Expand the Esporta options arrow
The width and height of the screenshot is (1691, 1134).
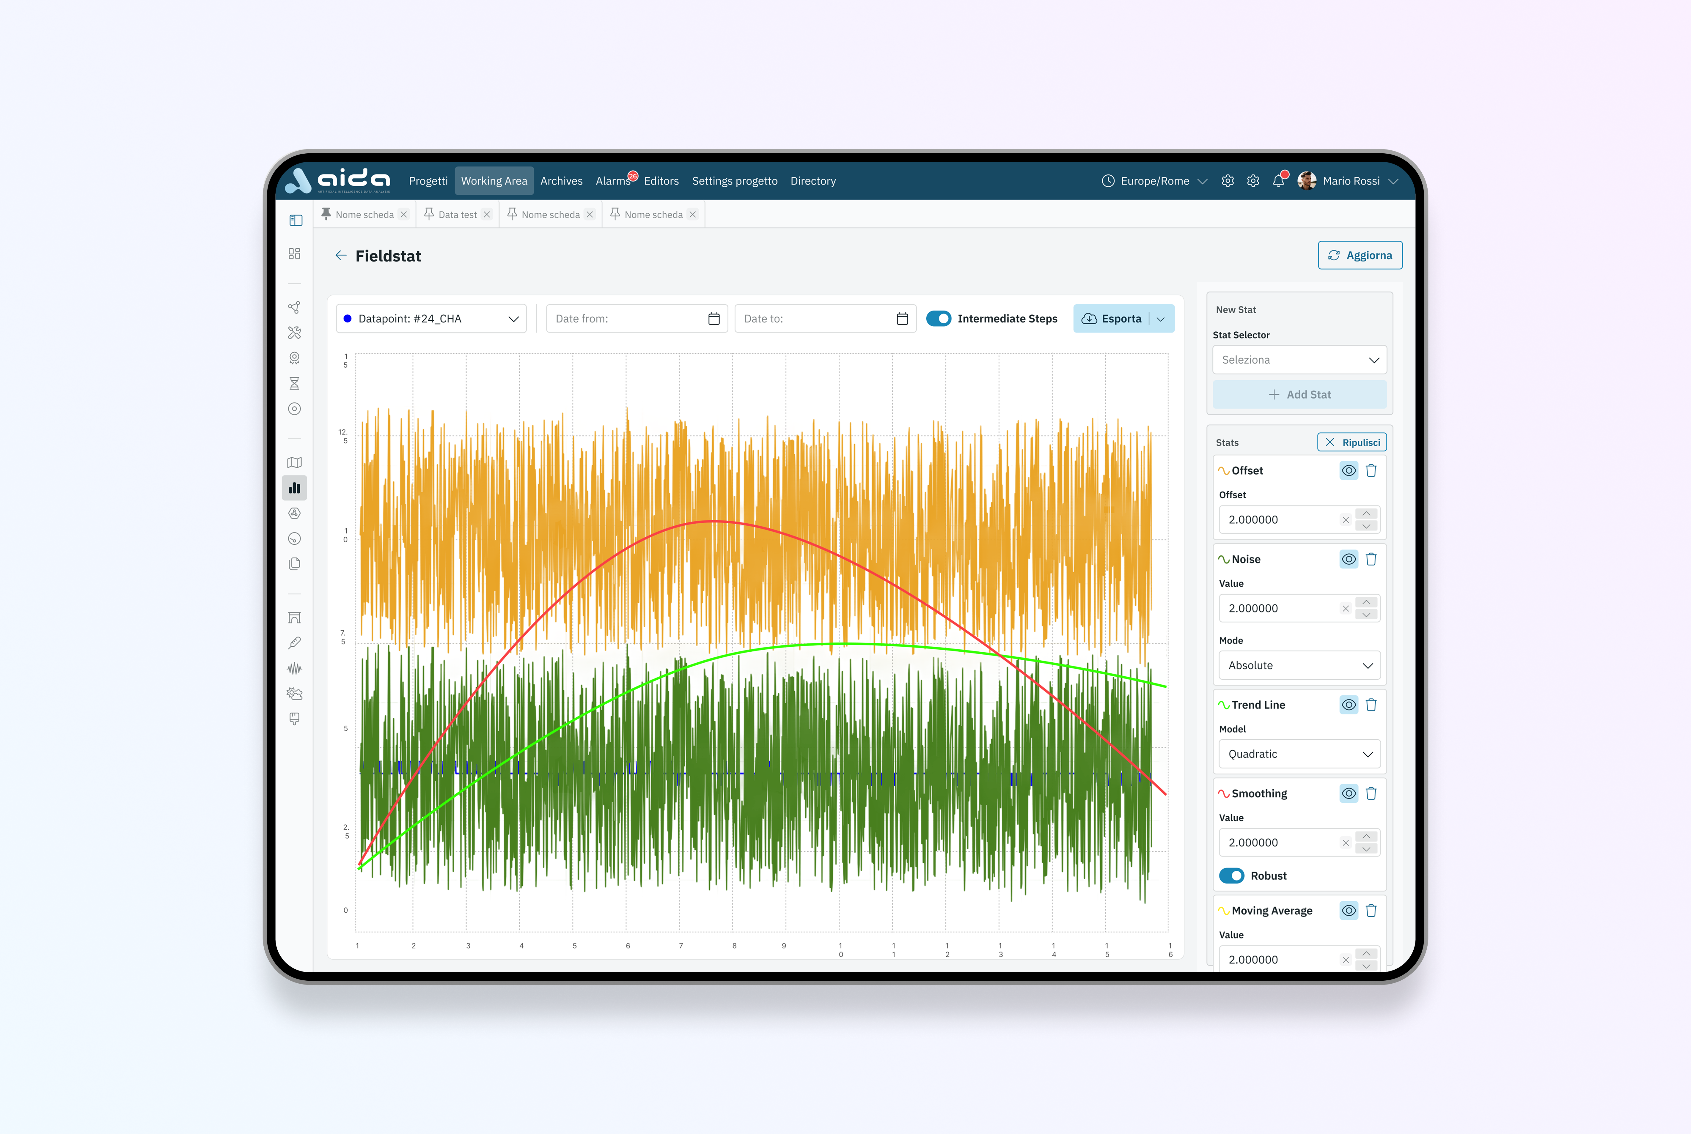(x=1161, y=319)
